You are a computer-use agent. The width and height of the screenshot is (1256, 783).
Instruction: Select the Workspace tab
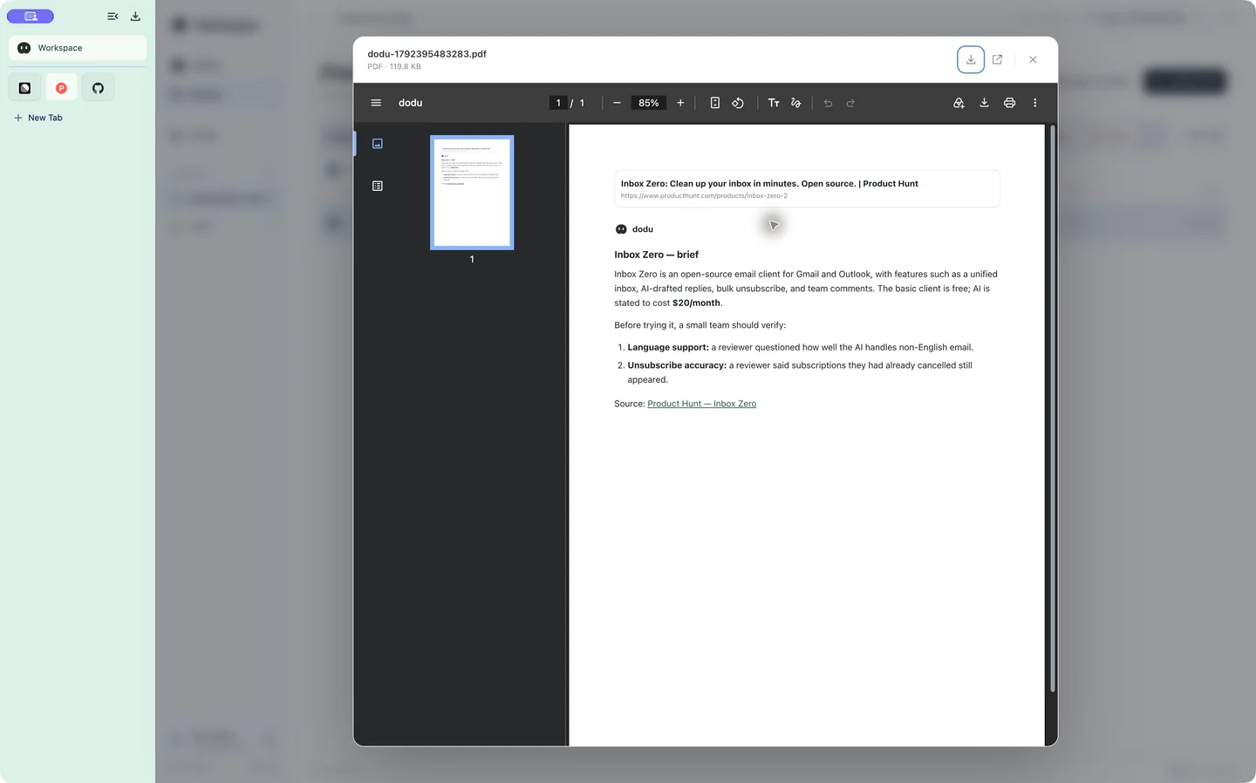pyautogui.click(x=78, y=48)
